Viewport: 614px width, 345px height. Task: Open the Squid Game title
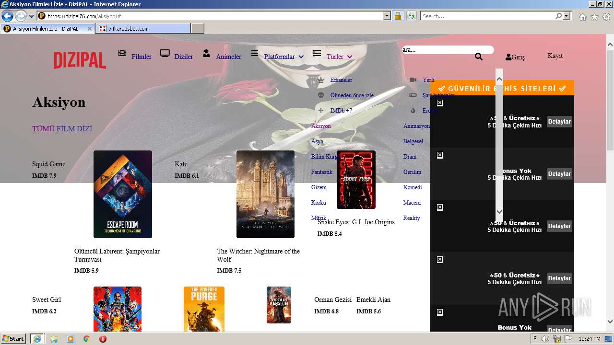pyautogui.click(x=48, y=164)
